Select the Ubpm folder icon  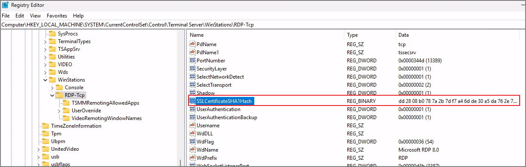coord(46,141)
